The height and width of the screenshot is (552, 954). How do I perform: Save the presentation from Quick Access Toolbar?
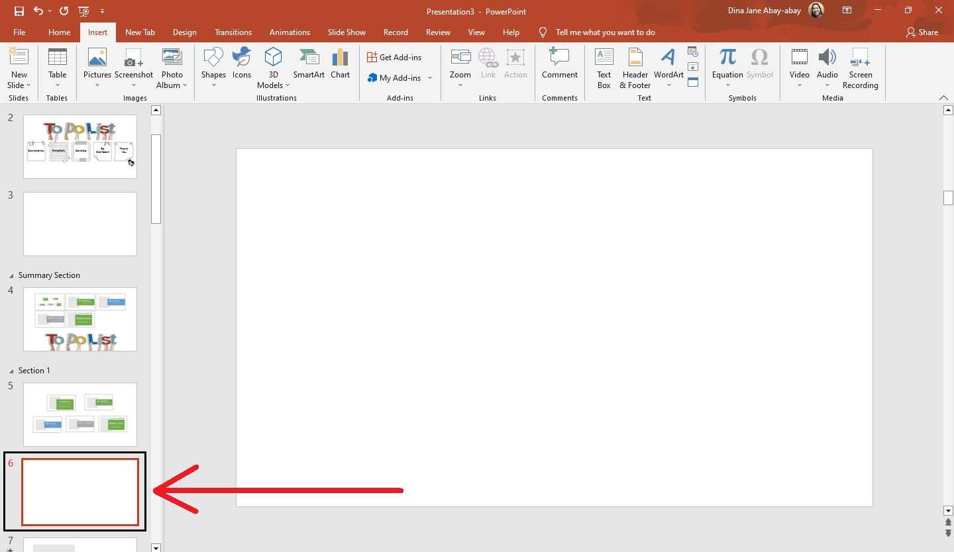coord(19,11)
